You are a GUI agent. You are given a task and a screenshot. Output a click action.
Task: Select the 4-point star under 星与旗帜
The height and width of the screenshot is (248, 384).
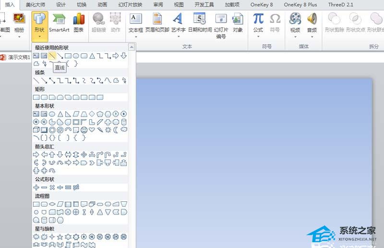[52, 237]
